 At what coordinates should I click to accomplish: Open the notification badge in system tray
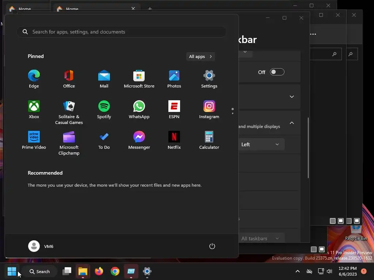point(364,271)
